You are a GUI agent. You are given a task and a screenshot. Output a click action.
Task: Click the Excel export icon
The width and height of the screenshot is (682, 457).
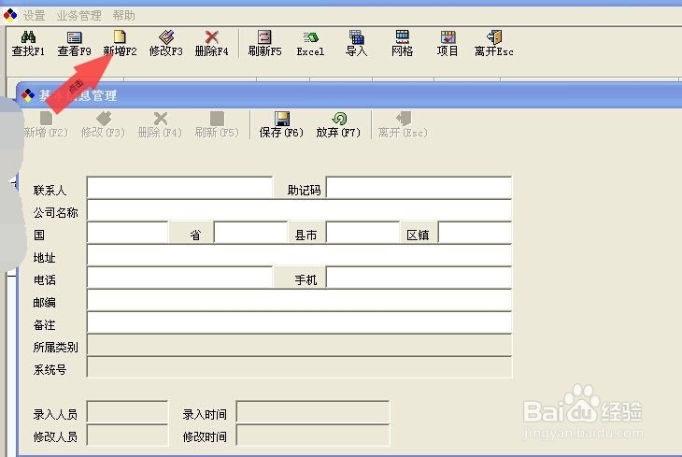[310, 37]
